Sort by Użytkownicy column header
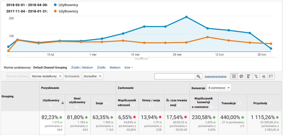The height and width of the screenshot is (136, 283). coord(51,101)
